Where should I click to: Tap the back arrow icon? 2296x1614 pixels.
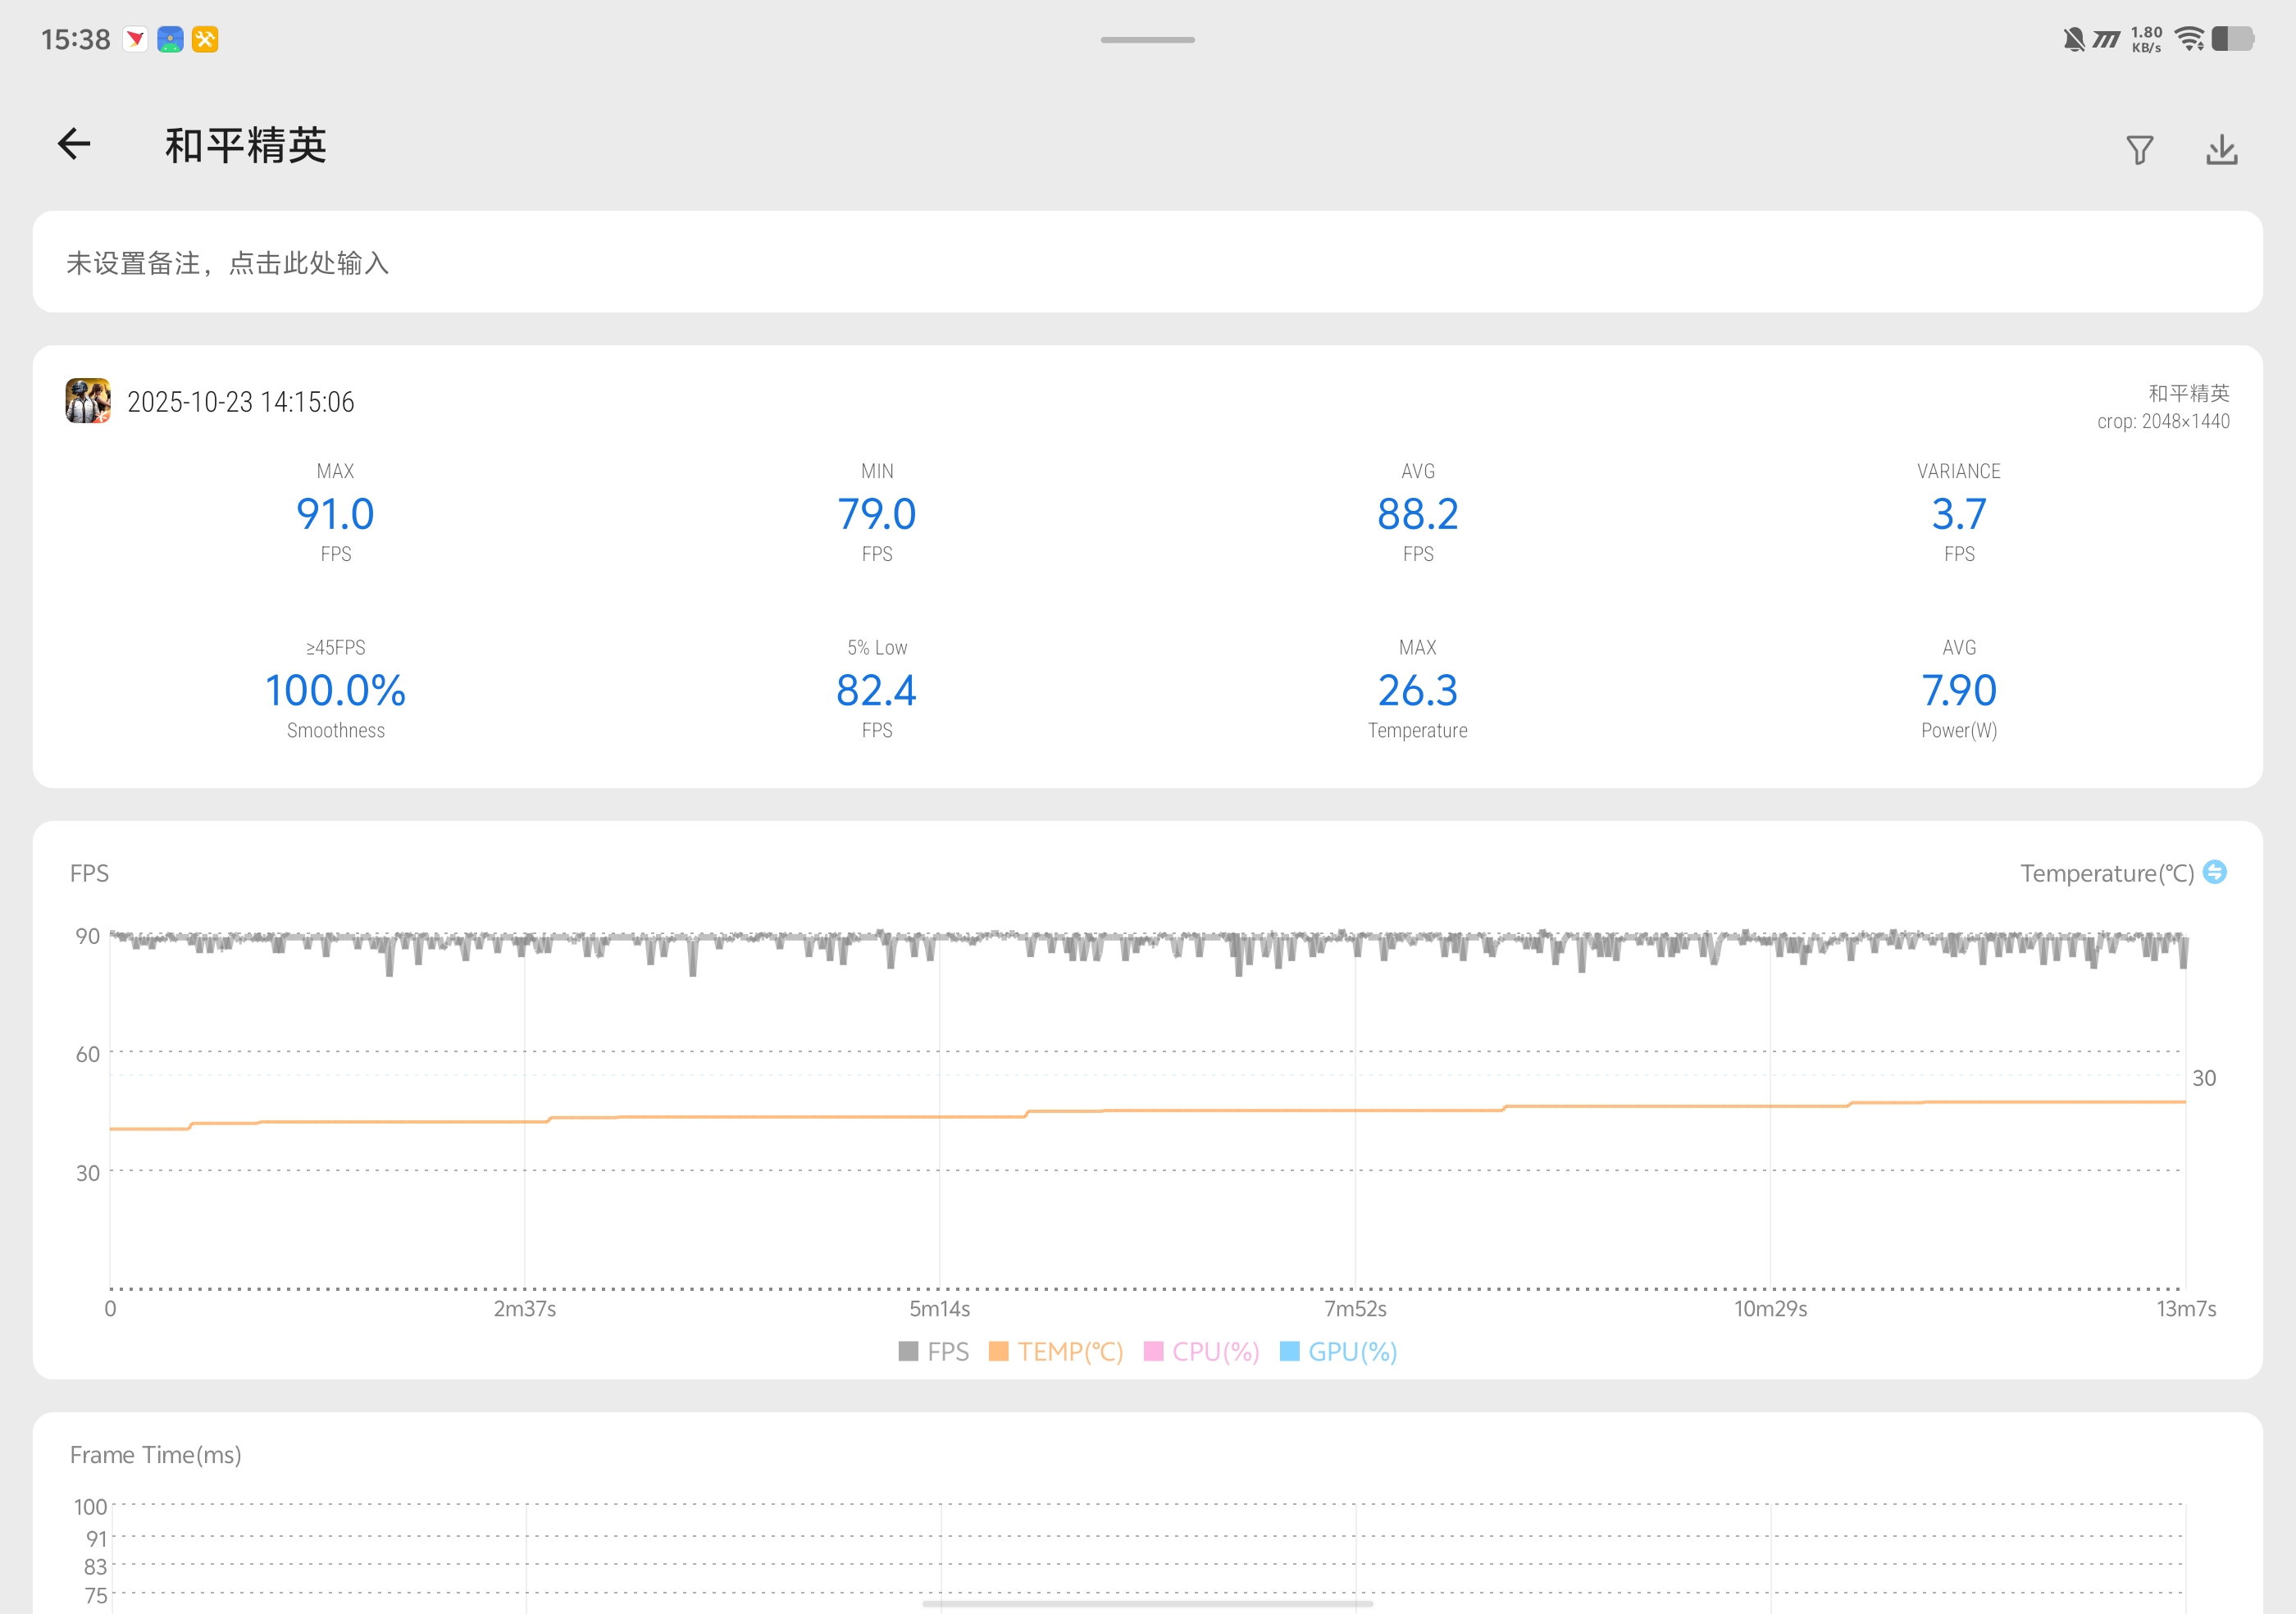coord(74,145)
